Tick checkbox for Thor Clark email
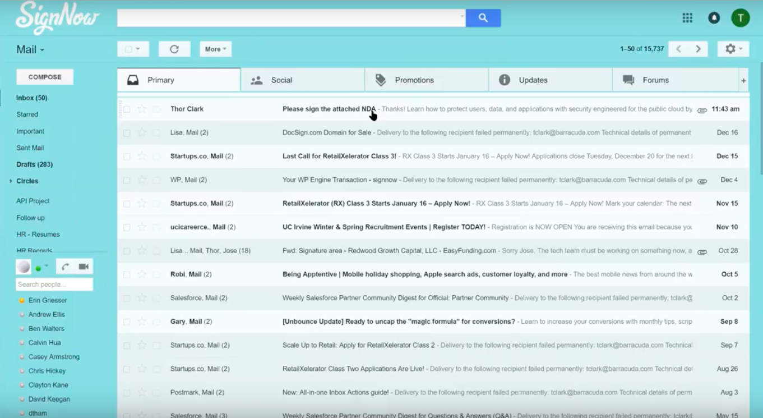This screenshot has width=763, height=418. point(127,109)
